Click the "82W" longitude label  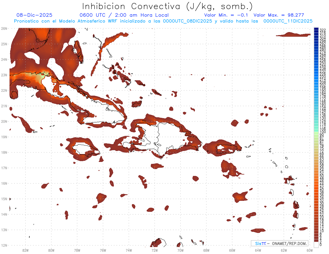pyautogui.click(x=25, y=250)
